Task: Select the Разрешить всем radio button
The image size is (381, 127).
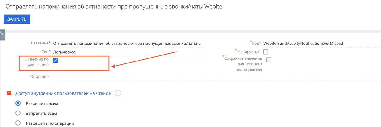Action: [x=18, y=103]
